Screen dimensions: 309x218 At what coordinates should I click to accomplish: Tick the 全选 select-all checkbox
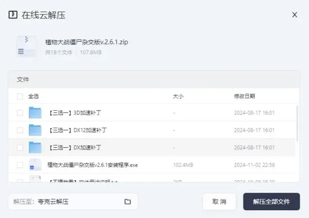20,96
